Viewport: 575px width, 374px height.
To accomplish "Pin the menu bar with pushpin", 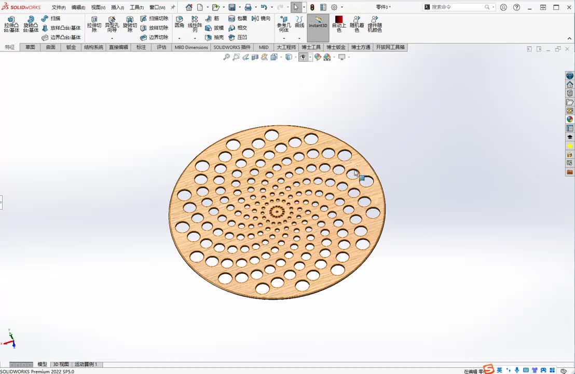I will coord(173,7).
